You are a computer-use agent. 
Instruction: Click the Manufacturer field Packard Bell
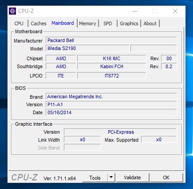[111, 40]
